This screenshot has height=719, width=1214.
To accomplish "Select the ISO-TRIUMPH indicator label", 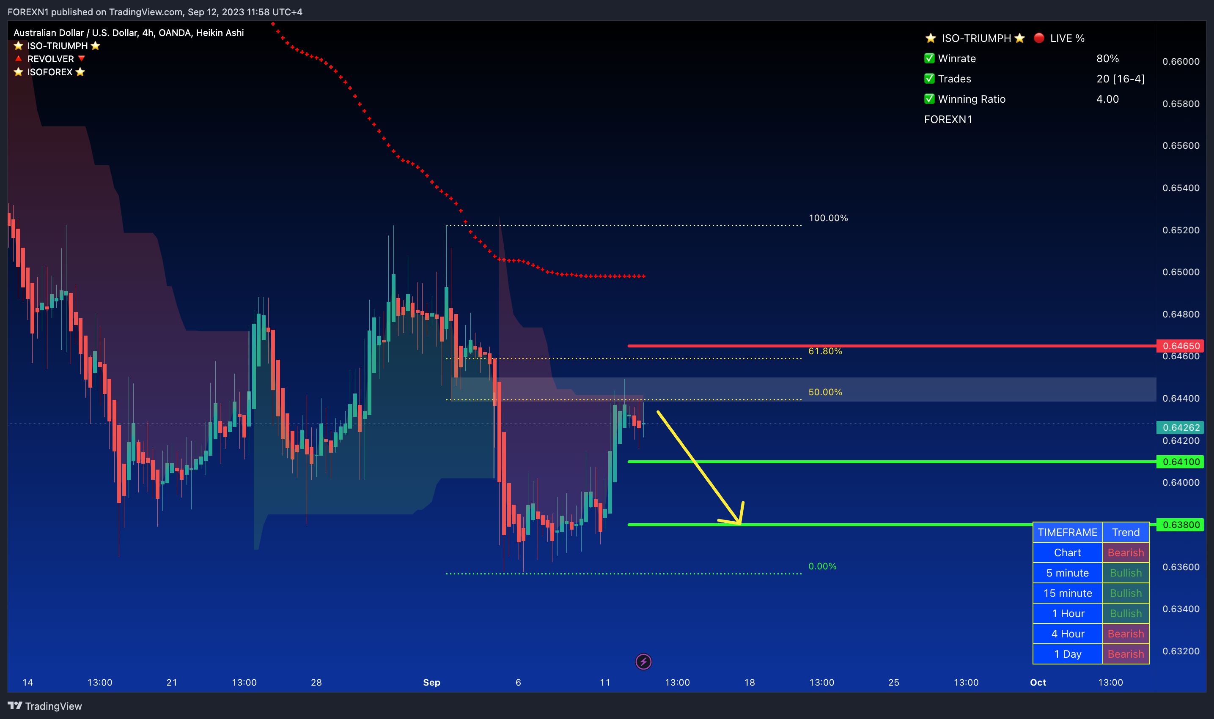I will [x=57, y=46].
